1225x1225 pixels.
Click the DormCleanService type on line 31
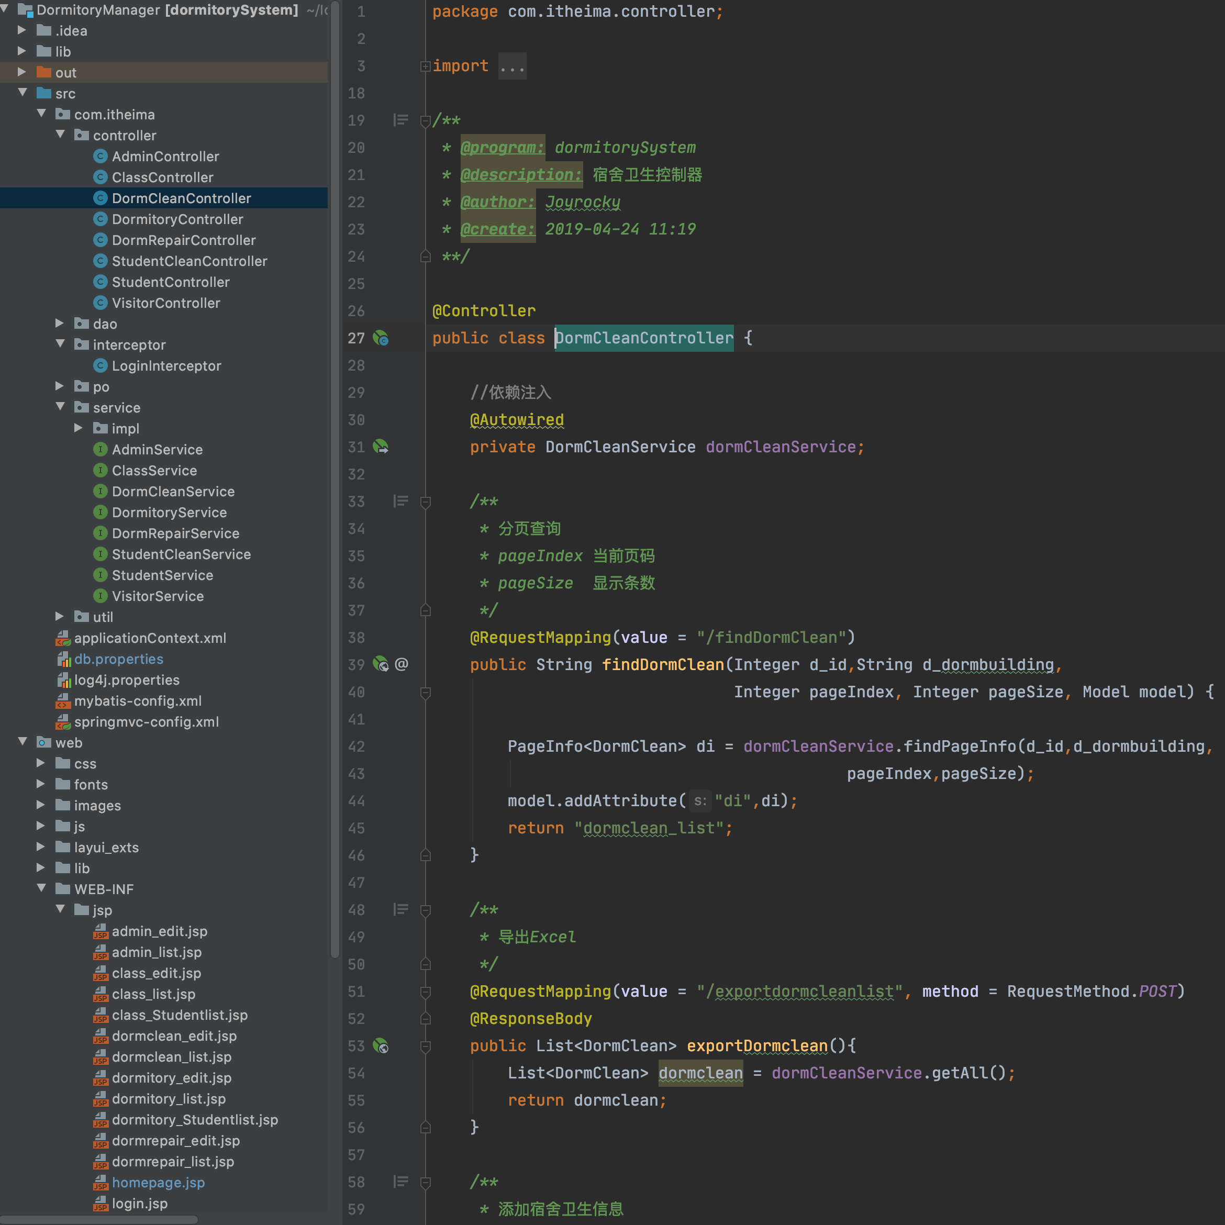click(x=620, y=447)
